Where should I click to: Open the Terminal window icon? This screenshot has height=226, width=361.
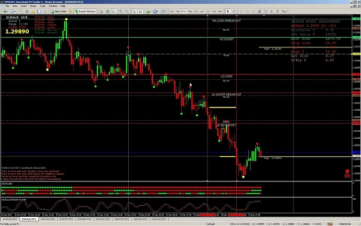click(39, 12)
